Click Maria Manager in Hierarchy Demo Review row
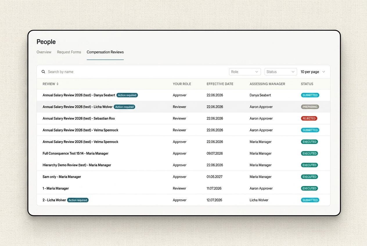The height and width of the screenshot is (246, 367). [x=261, y=165]
